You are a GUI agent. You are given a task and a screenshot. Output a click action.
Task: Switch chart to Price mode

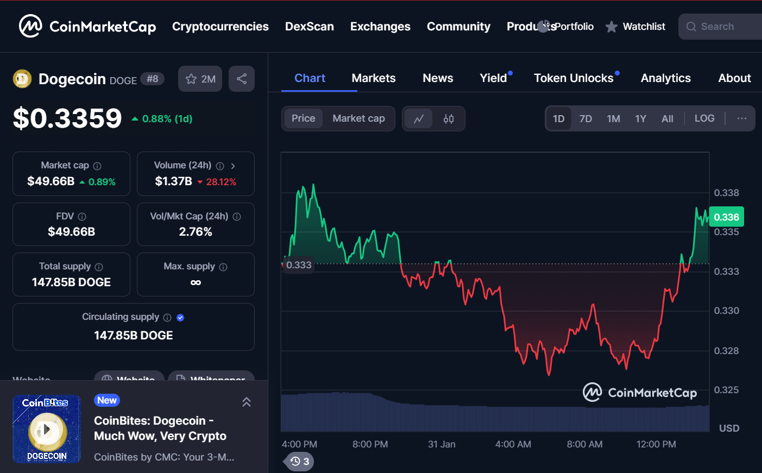pyautogui.click(x=303, y=118)
